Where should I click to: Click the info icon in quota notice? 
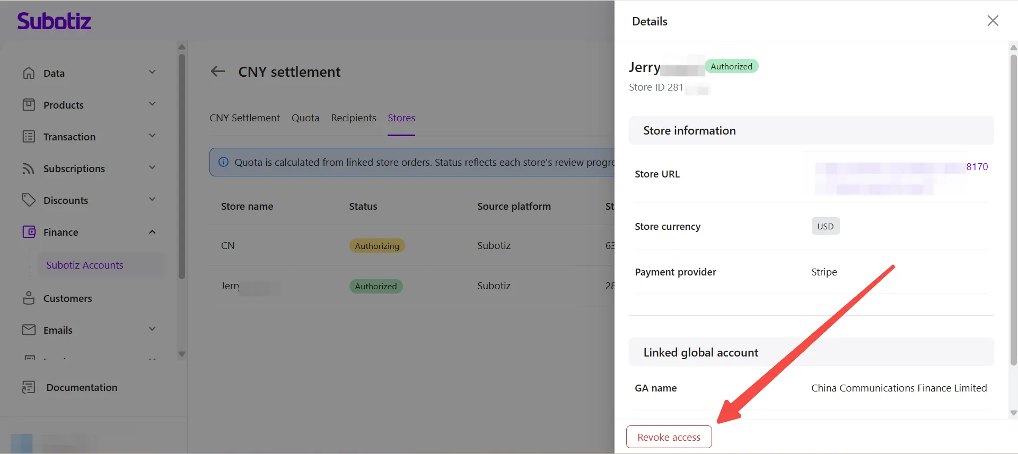tap(224, 162)
